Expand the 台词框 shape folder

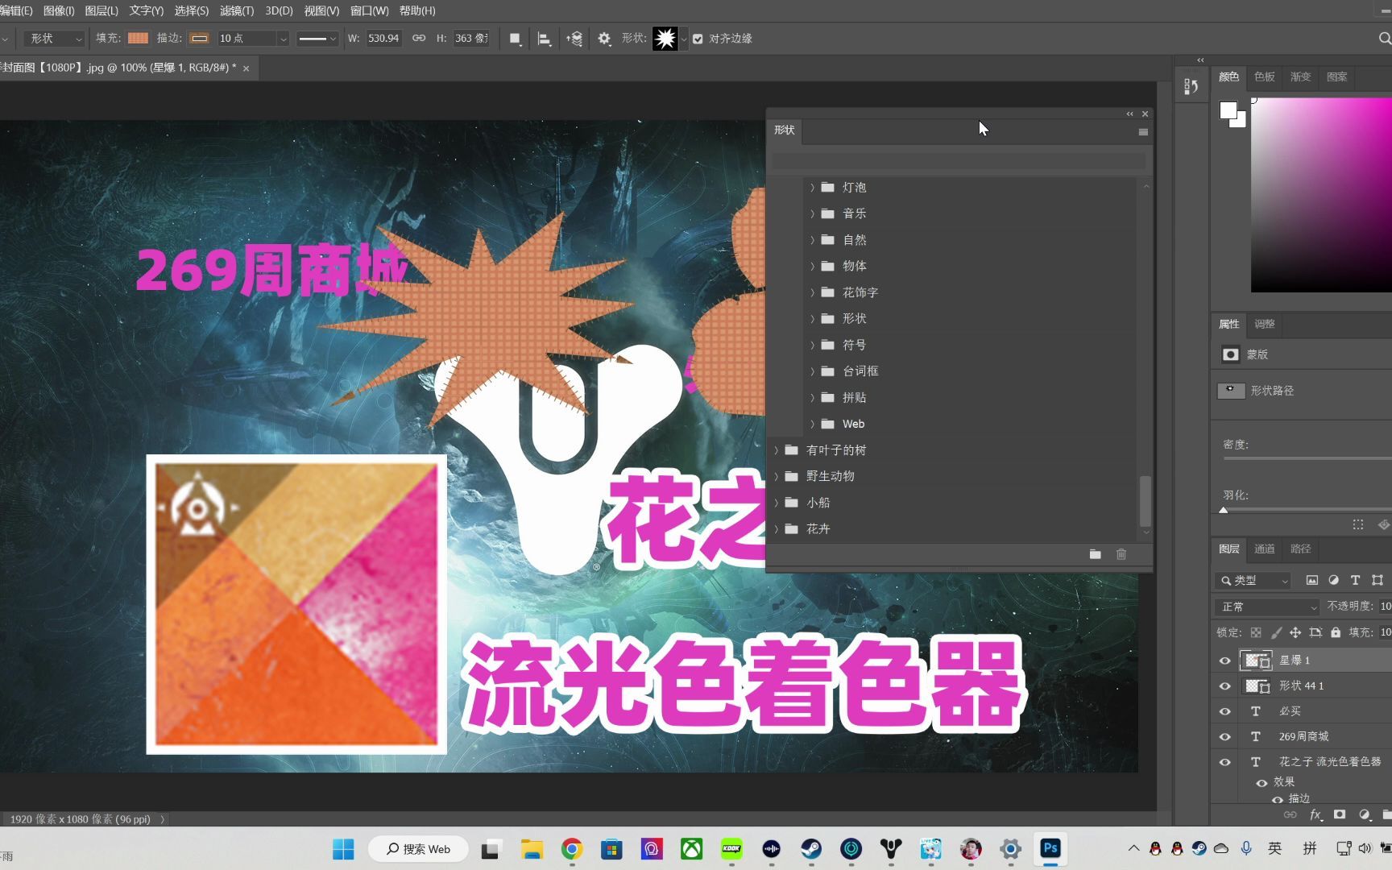(812, 371)
